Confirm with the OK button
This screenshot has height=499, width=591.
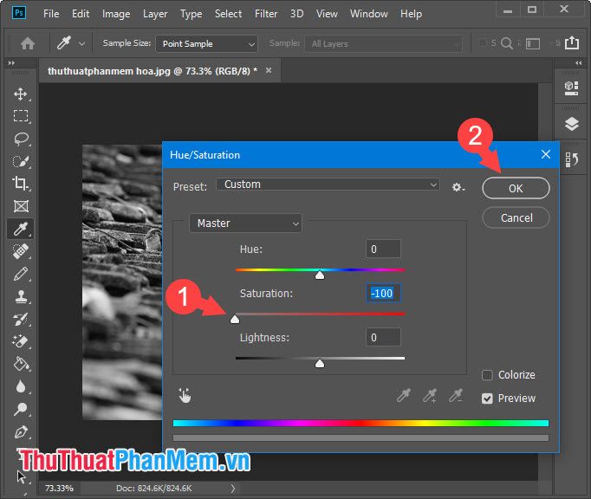tap(516, 188)
